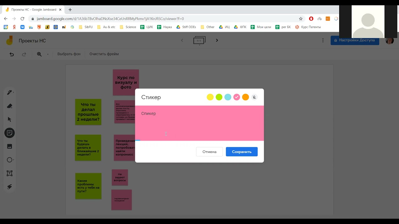The width and height of the screenshot is (399, 224).
Task: Open the 'Au & etc' bookmarks folder
Action: (x=106, y=27)
